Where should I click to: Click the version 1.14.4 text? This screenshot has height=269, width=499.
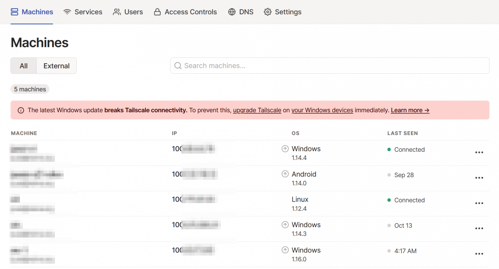click(x=299, y=158)
